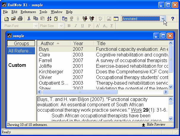180x136 pixels.
Task: Click the question mark Help icon
Action: coord(173,19)
